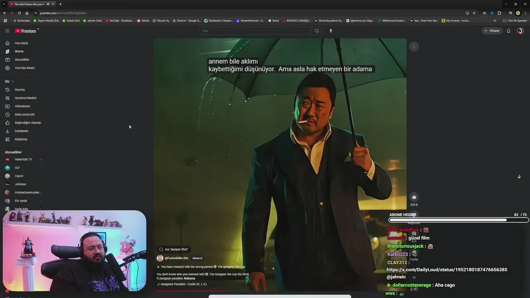Go to YouTube Premium home logo
530x298 pixels.
tap(26, 31)
